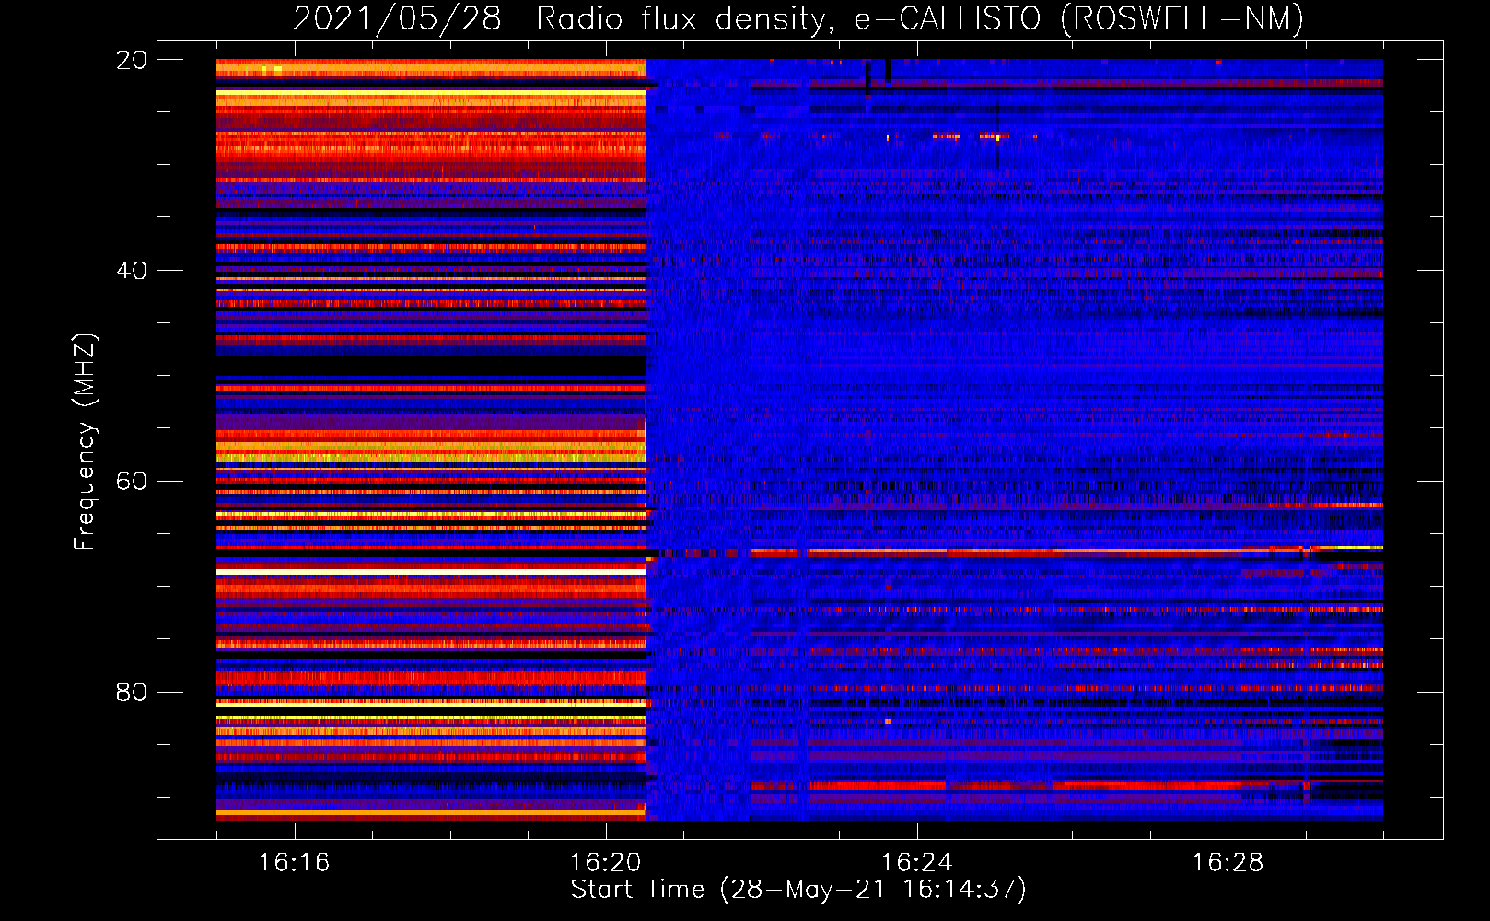Click the '16:28' time tick label

[x=1228, y=862]
